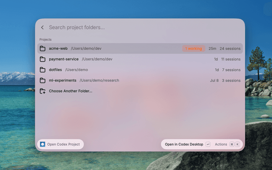Open the dotfiles project name

[x=55, y=70]
